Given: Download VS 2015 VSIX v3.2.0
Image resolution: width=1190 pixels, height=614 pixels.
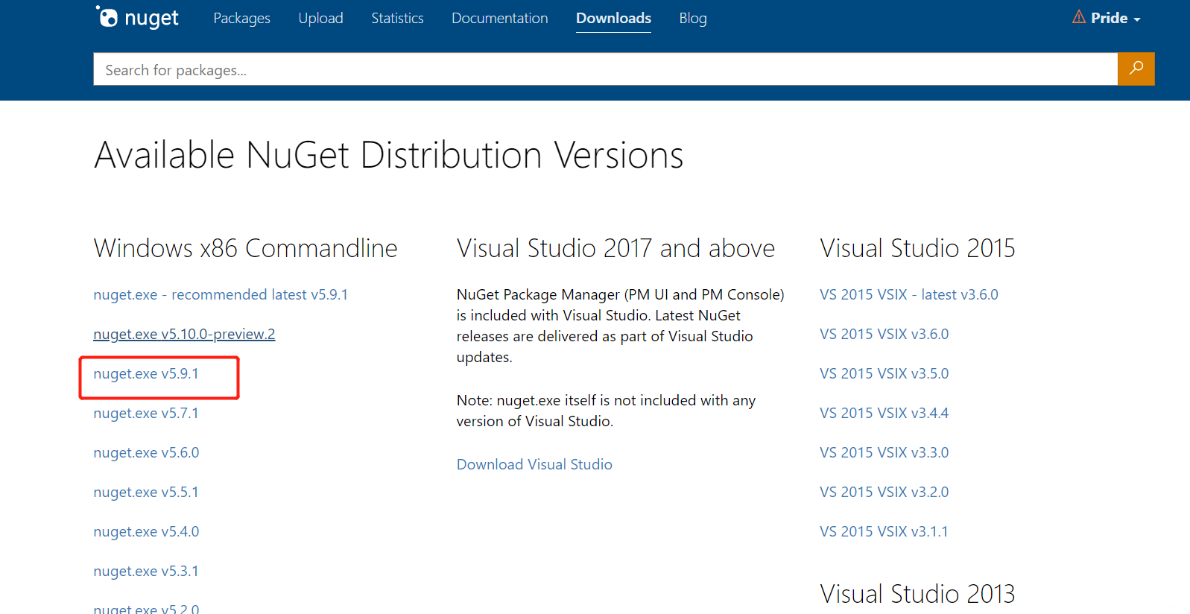Looking at the screenshot, I should (x=884, y=492).
